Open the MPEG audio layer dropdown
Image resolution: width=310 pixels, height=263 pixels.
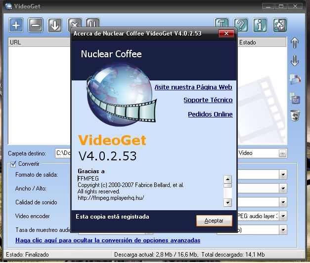[283, 216]
